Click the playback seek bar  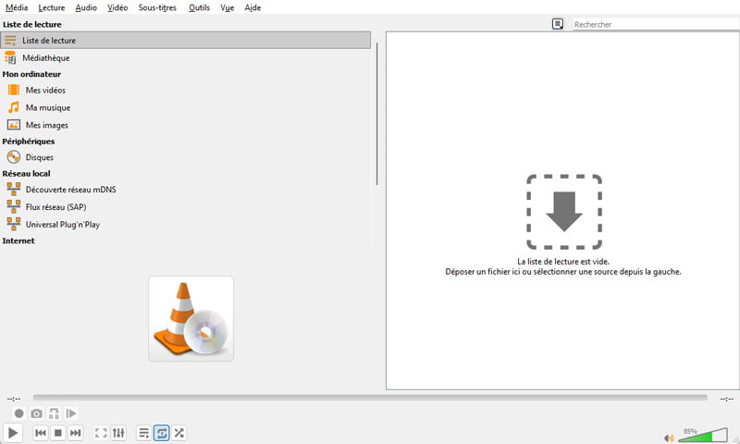pos(370,398)
